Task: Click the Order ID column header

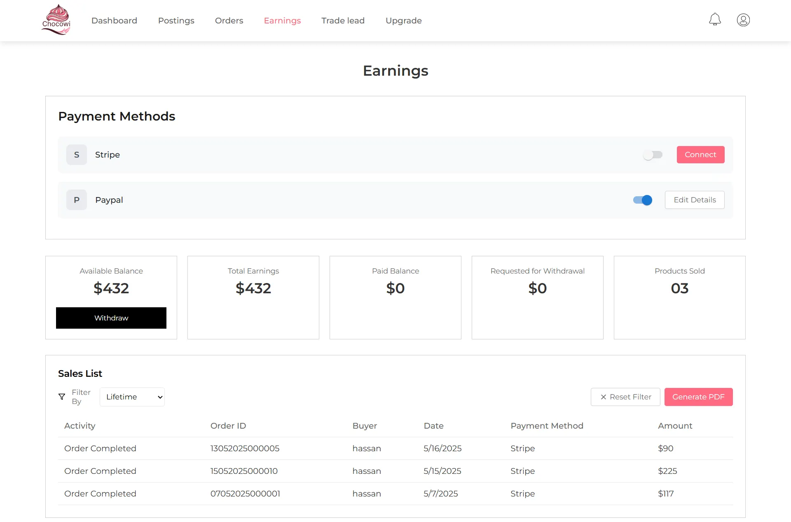Action: pyautogui.click(x=228, y=426)
